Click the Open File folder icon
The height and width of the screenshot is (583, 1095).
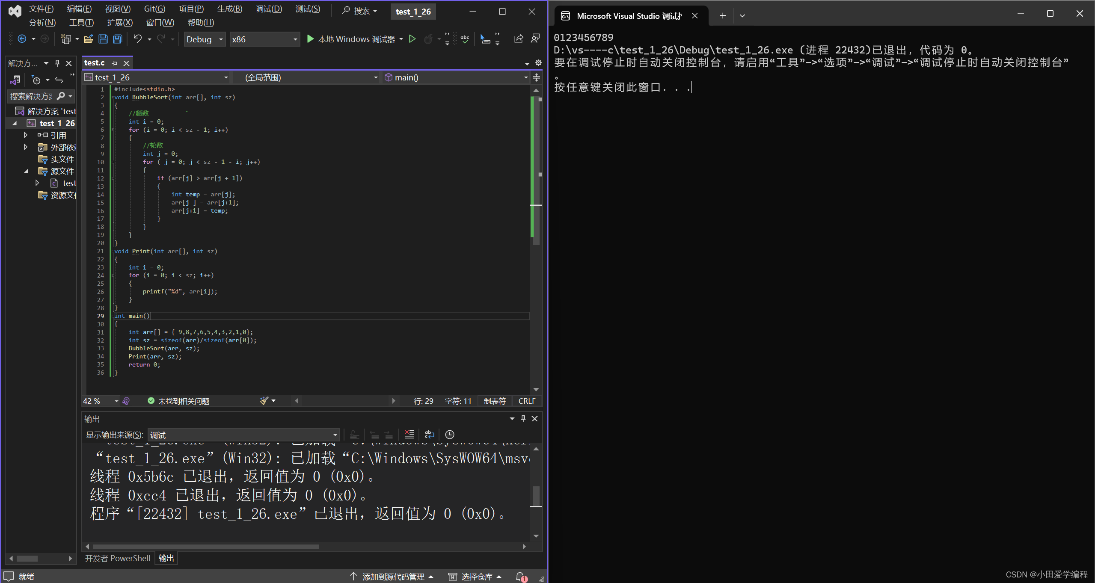(x=88, y=39)
